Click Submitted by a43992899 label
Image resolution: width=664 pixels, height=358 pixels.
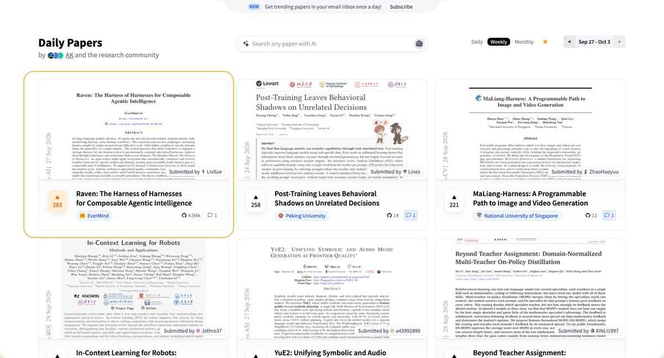389,331
